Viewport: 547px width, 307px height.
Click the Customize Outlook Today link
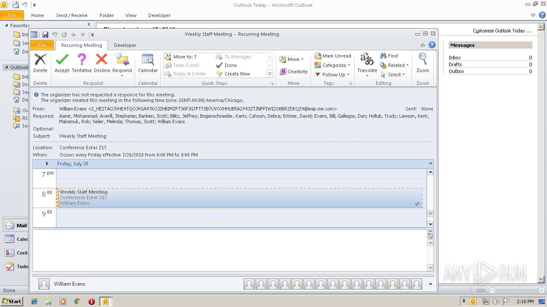[502, 31]
